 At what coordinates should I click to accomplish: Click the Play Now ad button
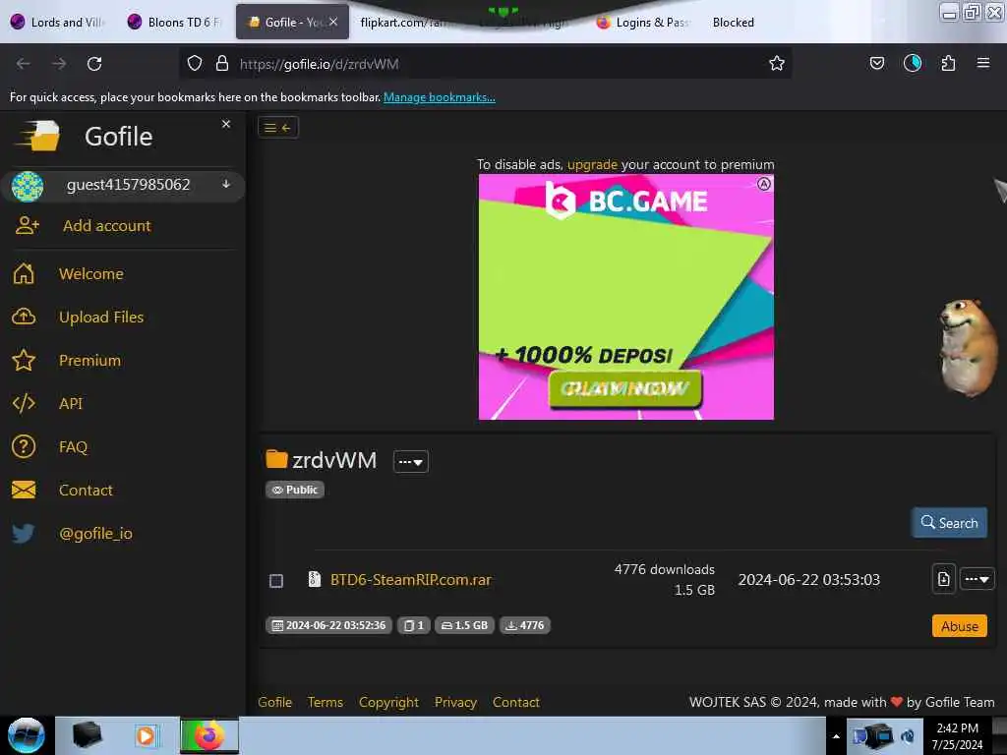click(624, 389)
